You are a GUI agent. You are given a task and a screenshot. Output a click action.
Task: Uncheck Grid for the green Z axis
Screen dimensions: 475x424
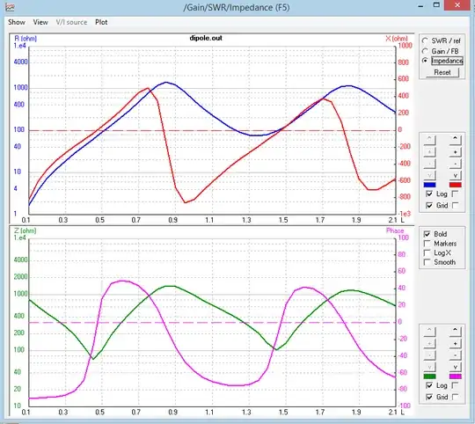(x=429, y=397)
